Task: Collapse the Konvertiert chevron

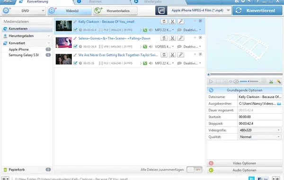Action: [49, 43]
